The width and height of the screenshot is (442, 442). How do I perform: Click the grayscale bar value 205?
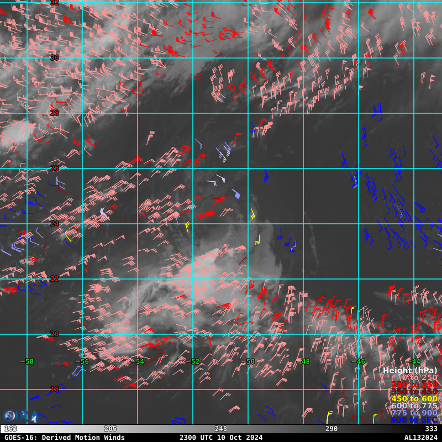point(110,429)
